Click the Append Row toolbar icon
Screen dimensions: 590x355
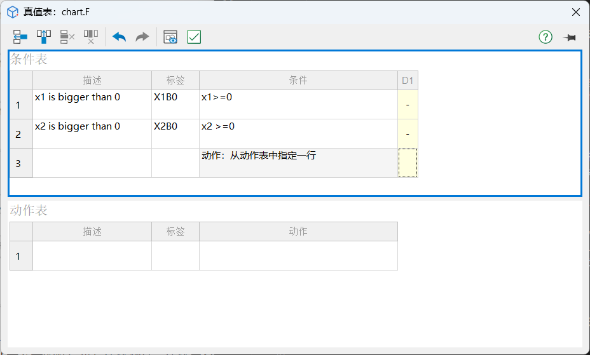tap(20, 37)
